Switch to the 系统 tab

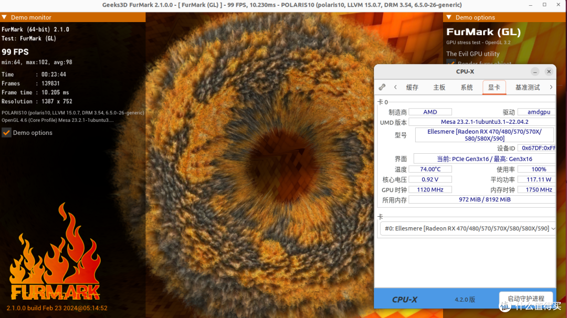[x=467, y=87]
